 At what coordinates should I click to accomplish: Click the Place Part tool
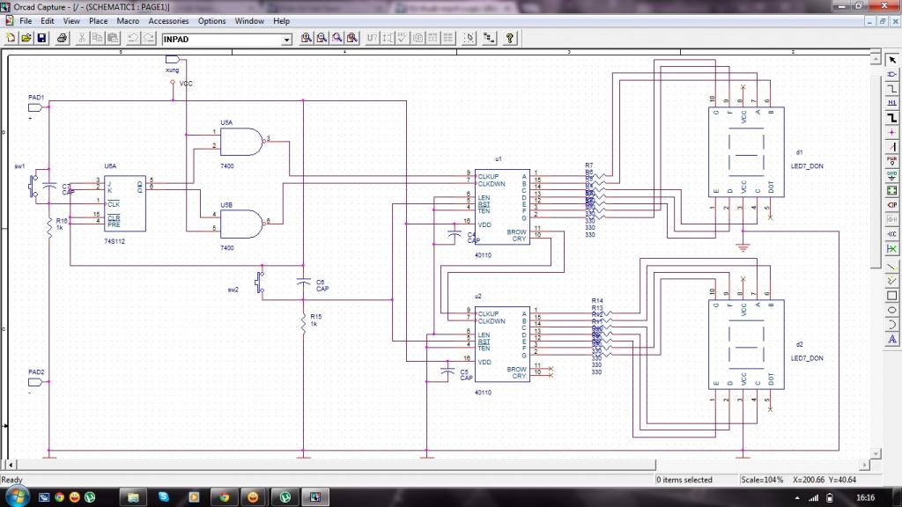point(892,74)
